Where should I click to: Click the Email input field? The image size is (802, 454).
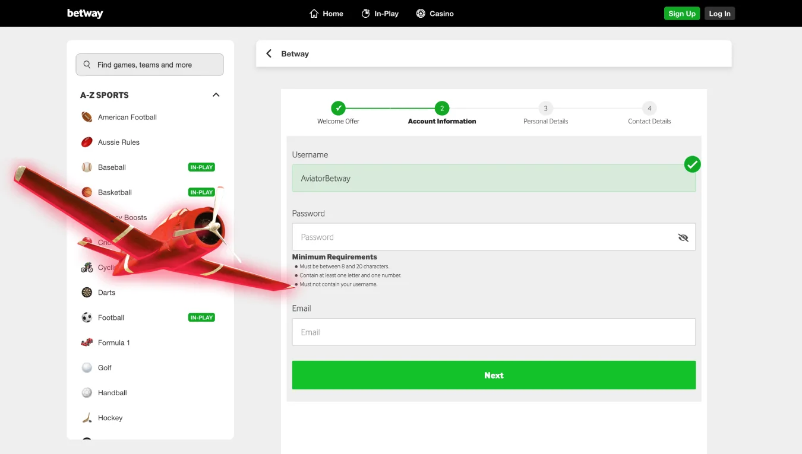point(493,332)
